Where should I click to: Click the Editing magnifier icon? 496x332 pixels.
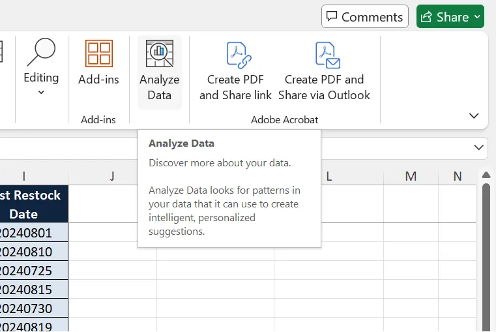(41, 52)
